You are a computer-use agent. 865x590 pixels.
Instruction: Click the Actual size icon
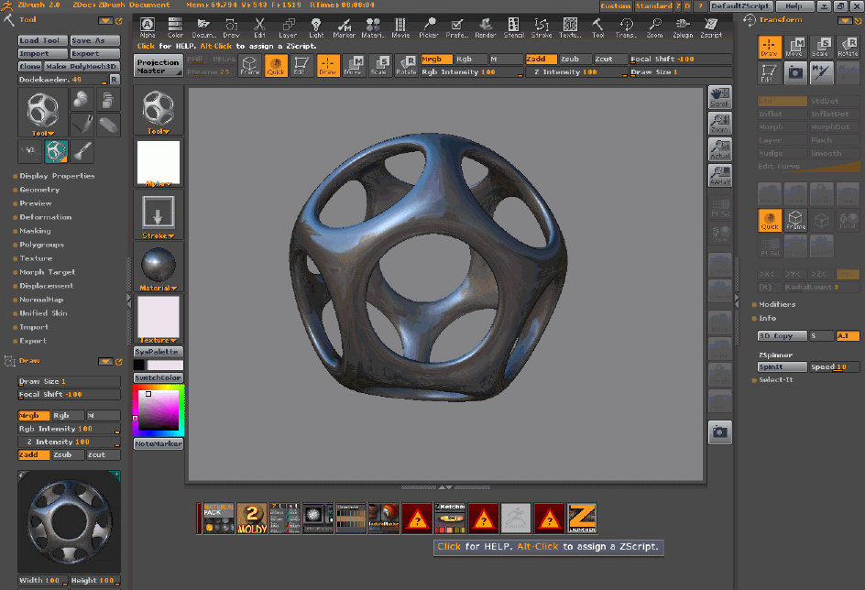pos(719,149)
